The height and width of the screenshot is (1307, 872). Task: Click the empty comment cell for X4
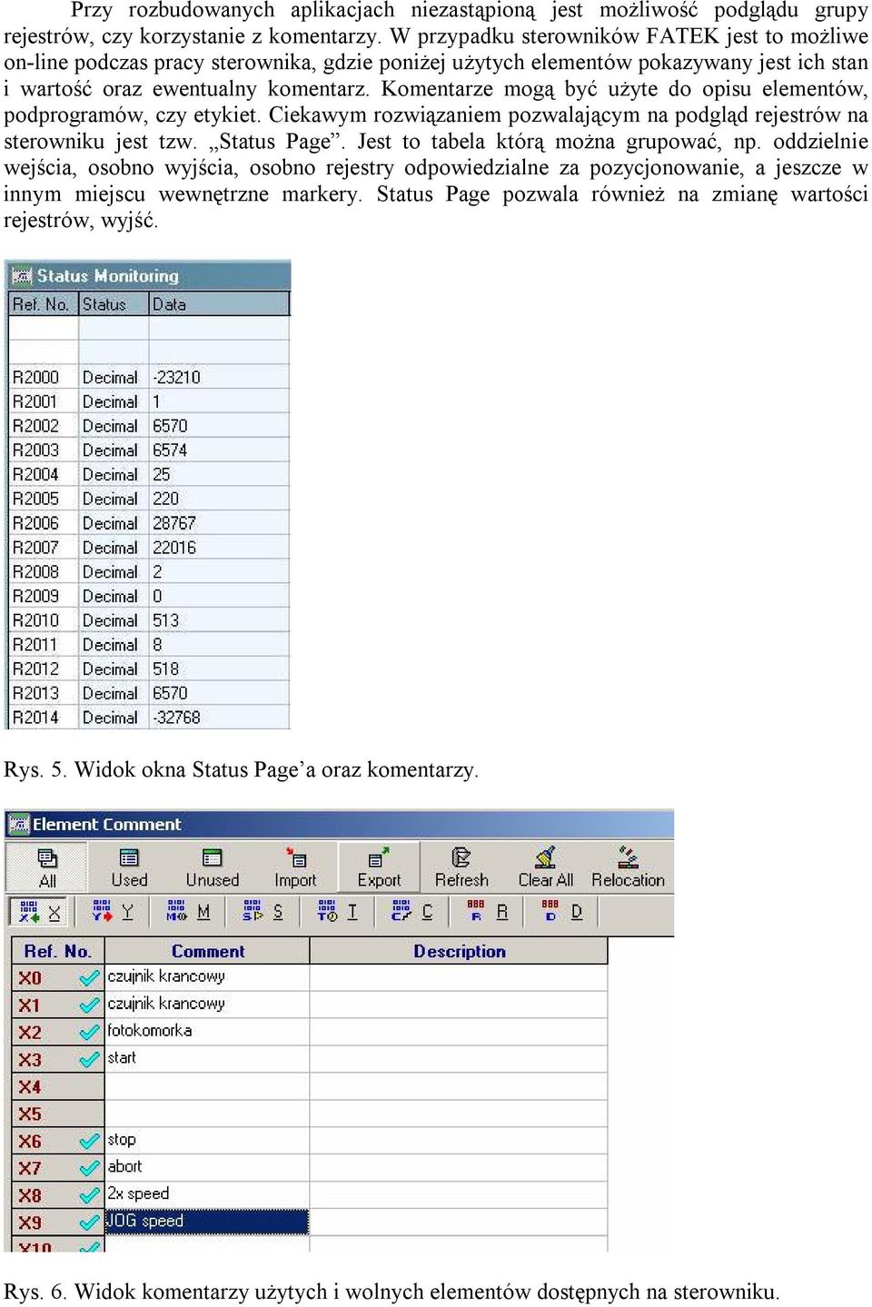[207, 1086]
